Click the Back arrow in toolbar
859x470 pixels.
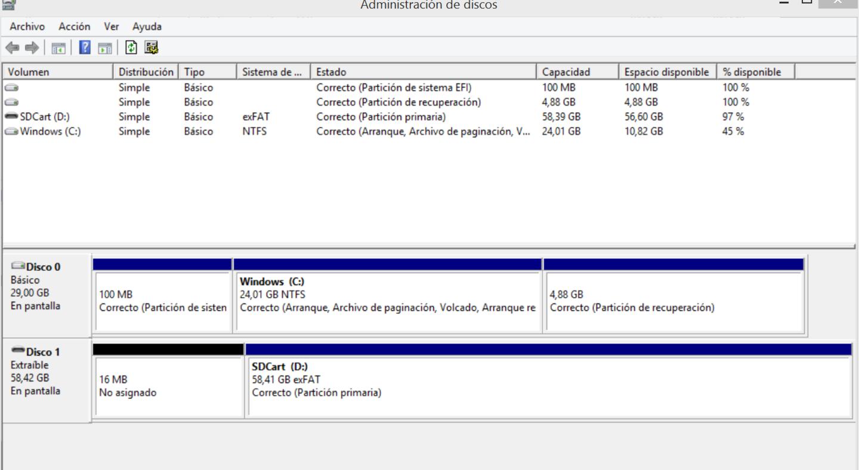tap(11, 48)
